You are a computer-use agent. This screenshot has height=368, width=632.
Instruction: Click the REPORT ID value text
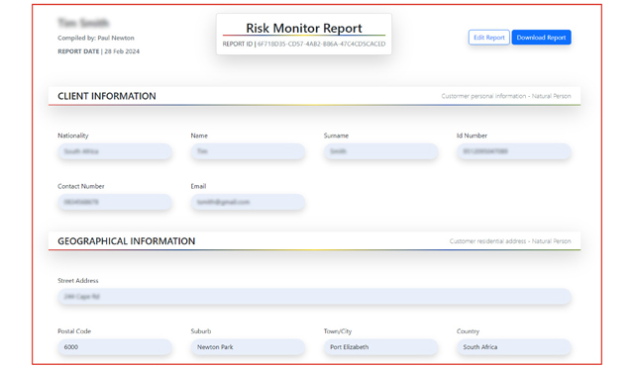321,44
